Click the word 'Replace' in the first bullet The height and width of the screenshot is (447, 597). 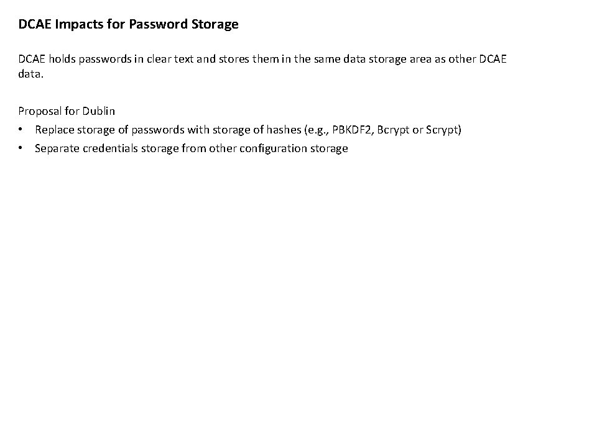click(x=54, y=130)
